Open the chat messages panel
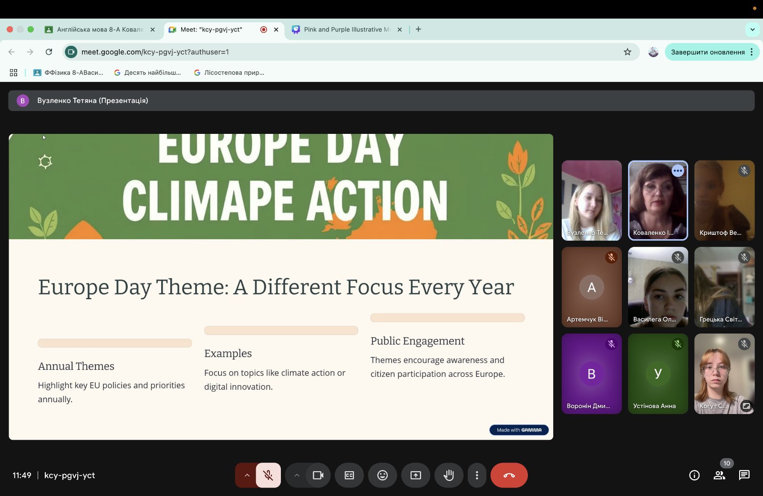 [744, 475]
